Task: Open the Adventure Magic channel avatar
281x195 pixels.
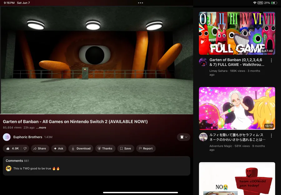Action: pyautogui.click(x=203, y=137)
